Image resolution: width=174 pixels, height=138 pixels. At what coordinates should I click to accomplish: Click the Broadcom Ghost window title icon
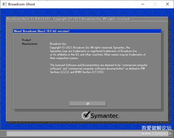pos(5,4)
